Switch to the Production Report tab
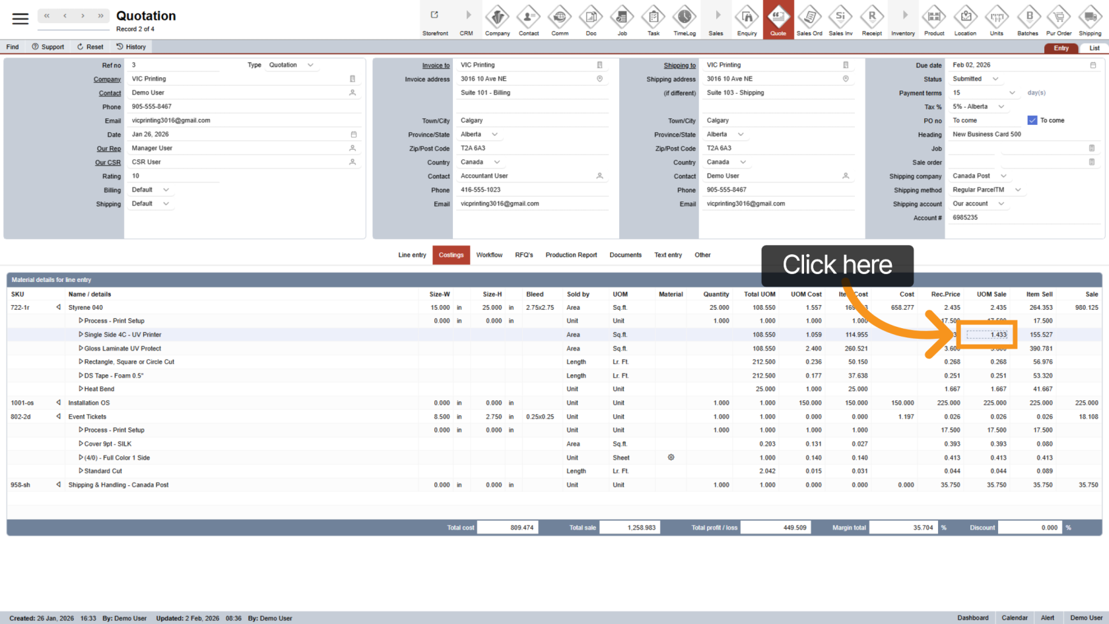The image size is (1109, 624). (x=571, y=256)
